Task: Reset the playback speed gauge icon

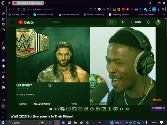Action: coord(92,109)
